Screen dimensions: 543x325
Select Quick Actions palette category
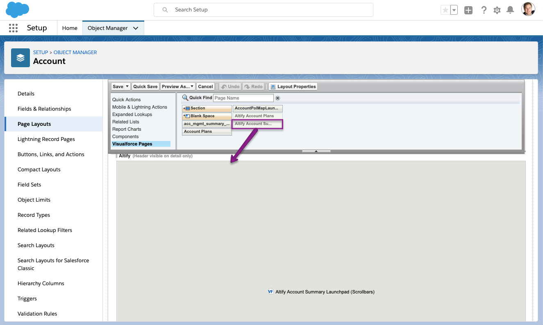(127, 100)
